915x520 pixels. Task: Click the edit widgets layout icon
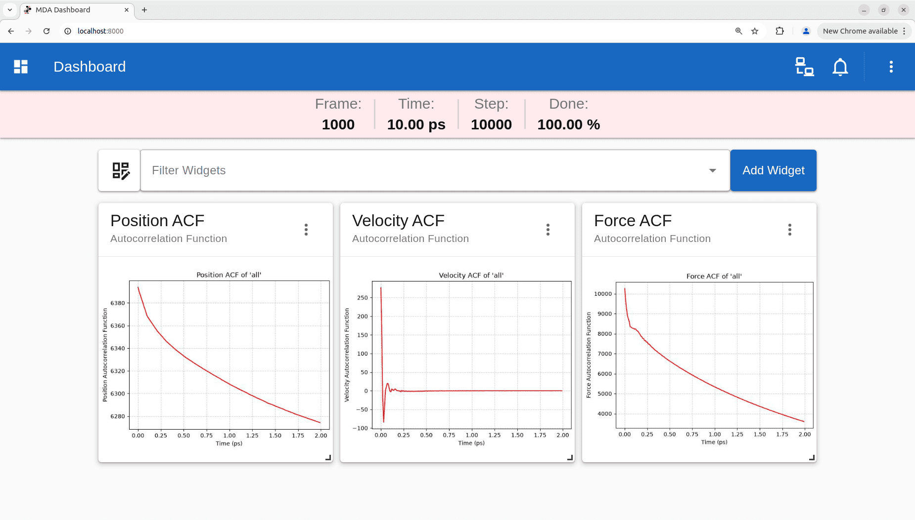(119, 170)
